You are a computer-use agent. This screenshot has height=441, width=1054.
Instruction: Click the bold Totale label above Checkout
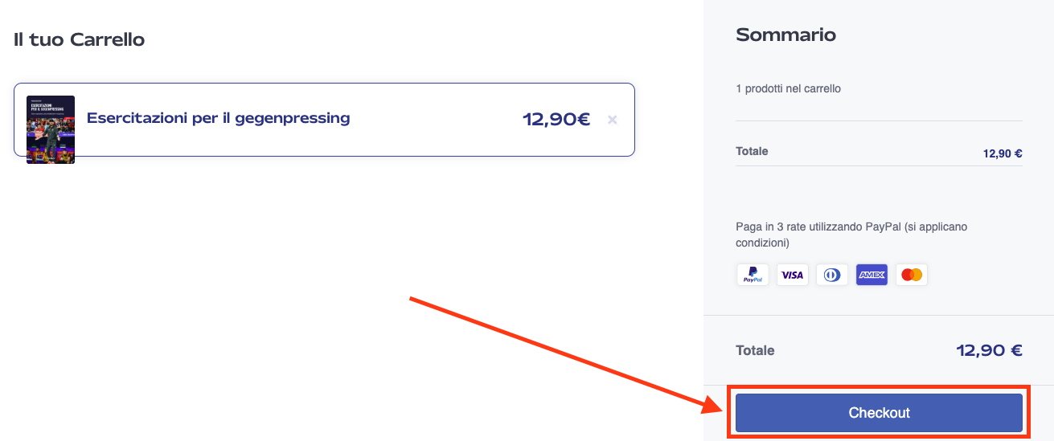[755, 350]
